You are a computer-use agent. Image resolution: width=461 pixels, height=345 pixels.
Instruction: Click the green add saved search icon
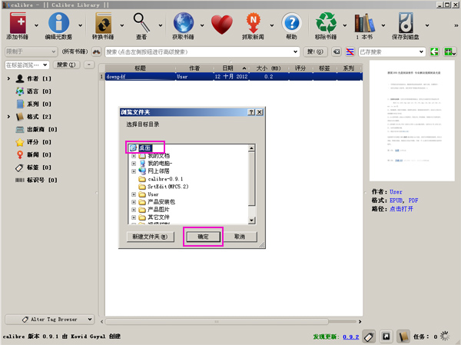449,51
